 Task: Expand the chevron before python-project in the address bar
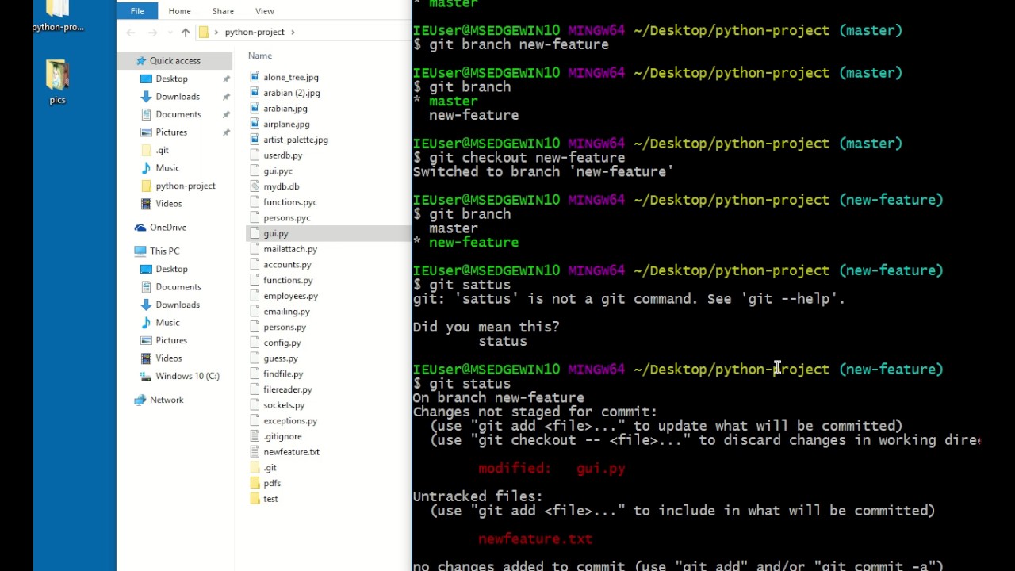tap(216, 33)
